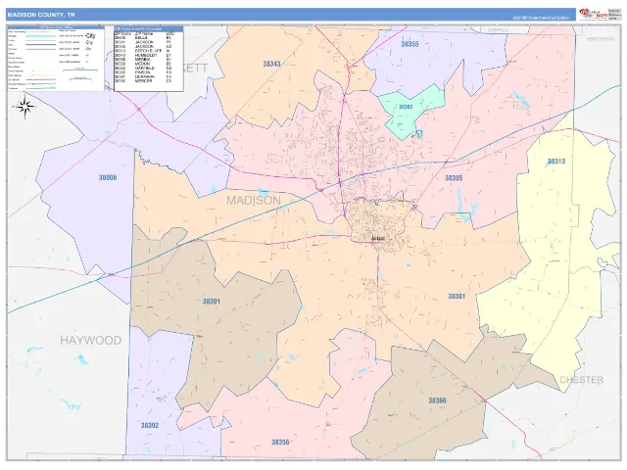Click ZIP code label 38355
The height and width of the screenshot is (470, 627).
pos(410,44)
